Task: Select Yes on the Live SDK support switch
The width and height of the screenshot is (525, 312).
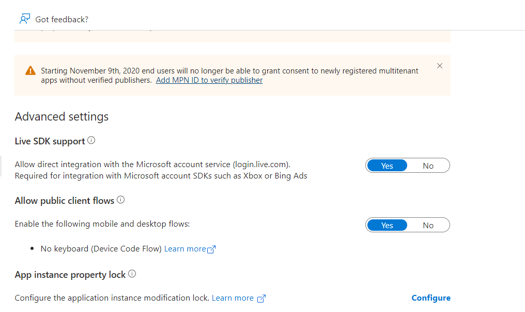Action: (387, 165)
